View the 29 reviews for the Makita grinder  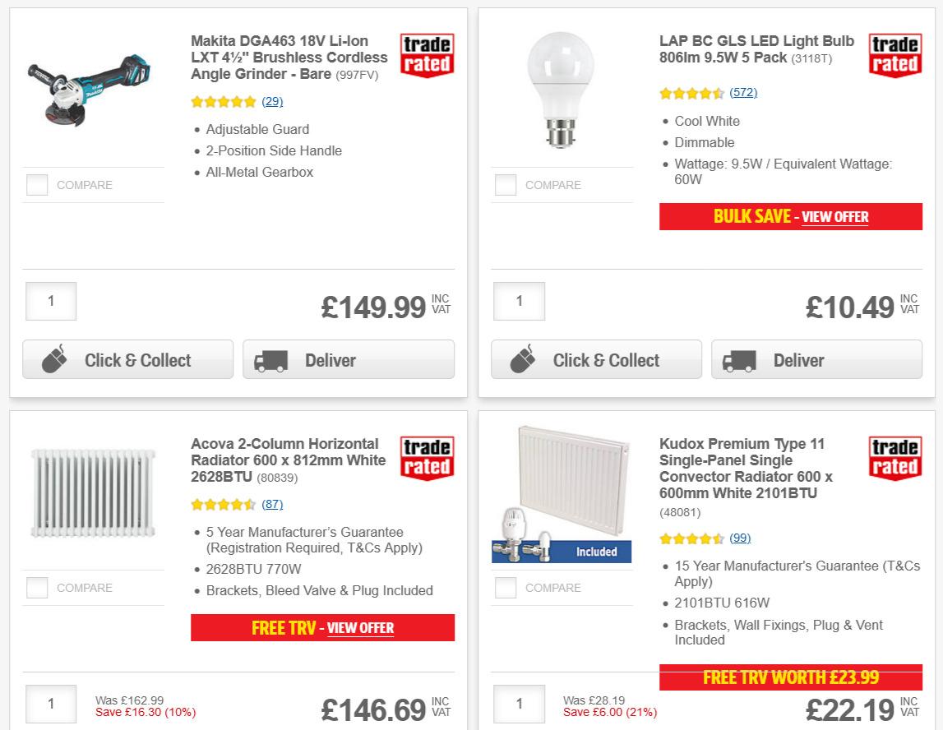(x=272, y=101)
